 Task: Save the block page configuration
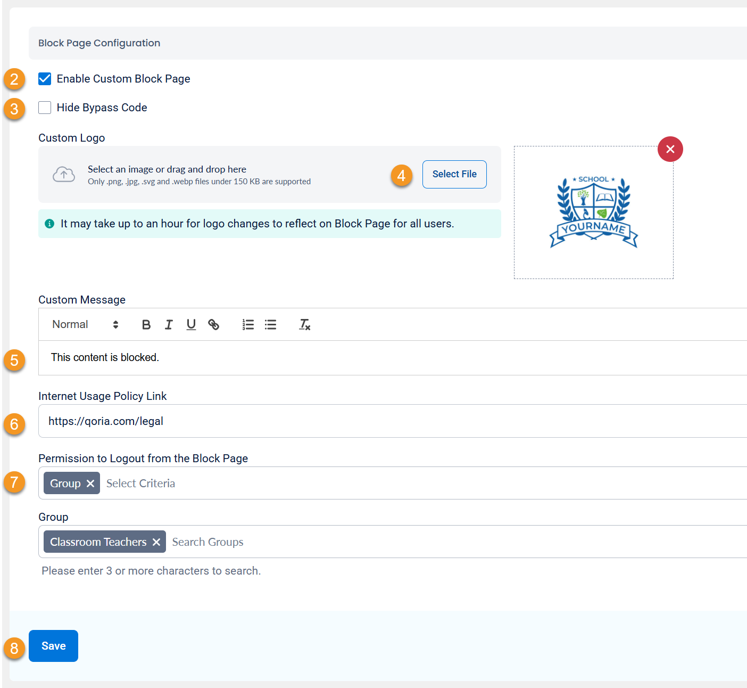[53, 645]
